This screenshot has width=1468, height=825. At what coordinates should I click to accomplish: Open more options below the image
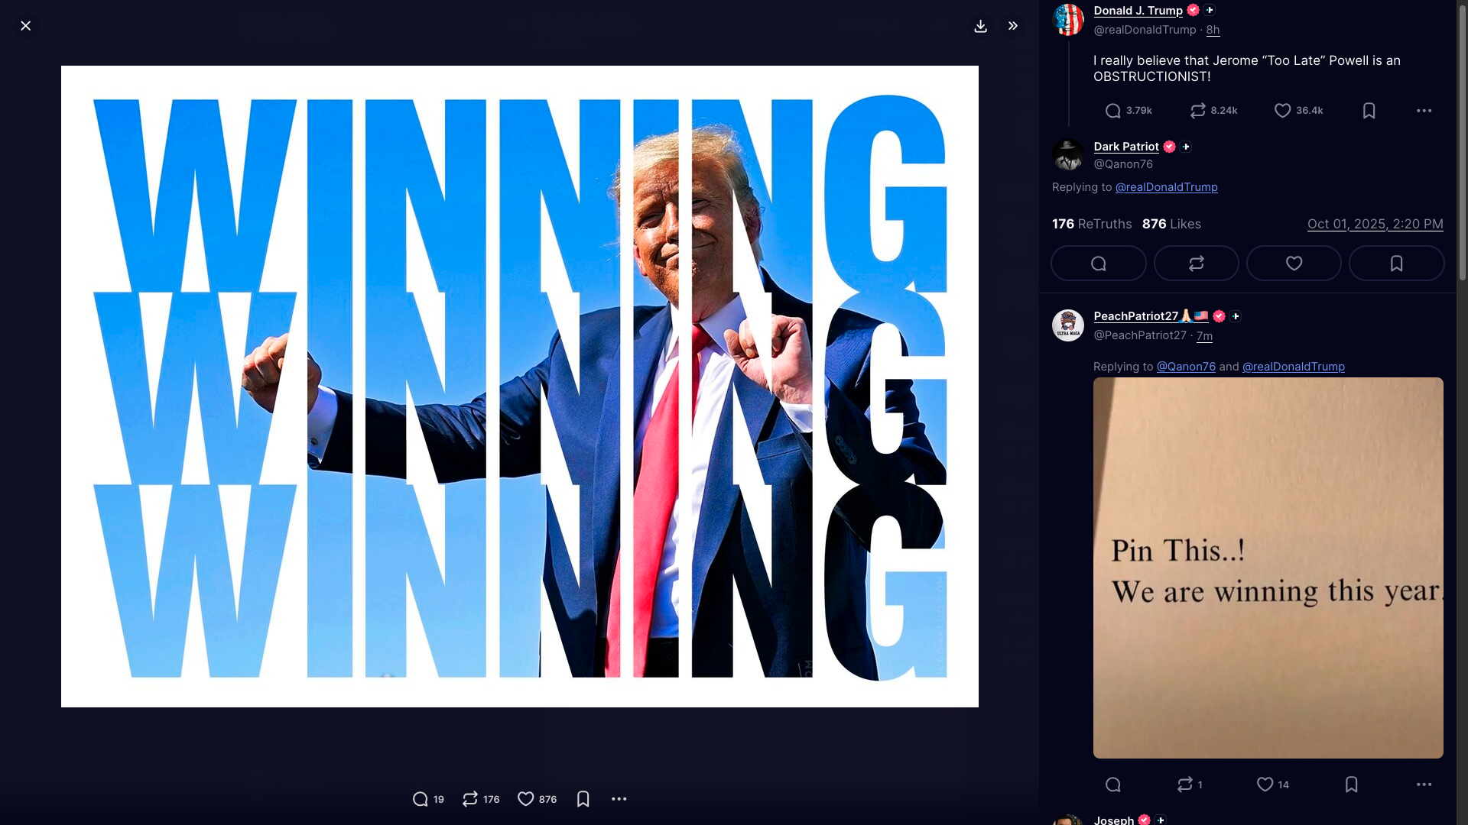coord(619,799)
